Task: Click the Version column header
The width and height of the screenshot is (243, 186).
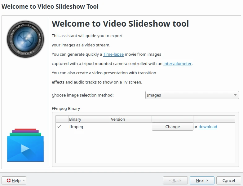Action: (130, 119)
